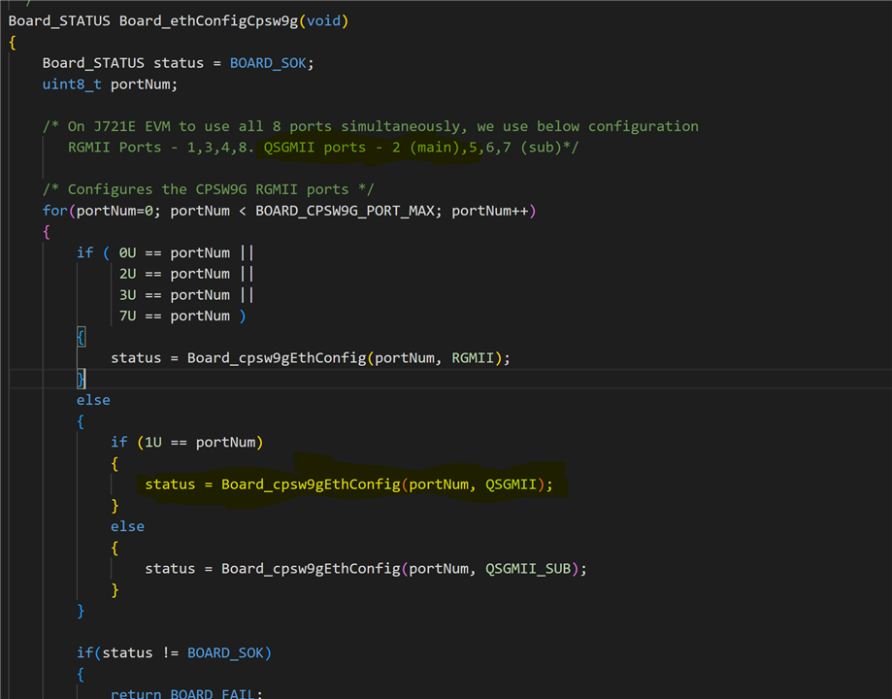The width and height of the screenshot is (892, 699).
Task: Select the uint8_t type keyword
Action: 72,84
